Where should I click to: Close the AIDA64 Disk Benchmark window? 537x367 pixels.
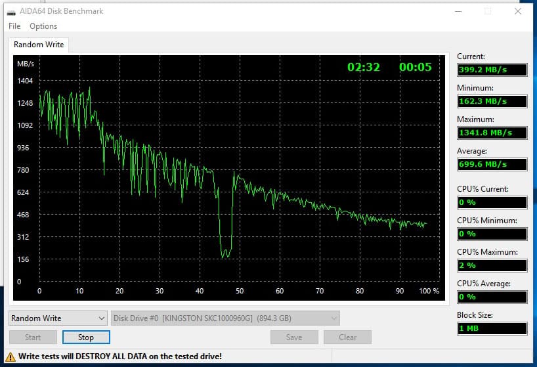point(518,11)
